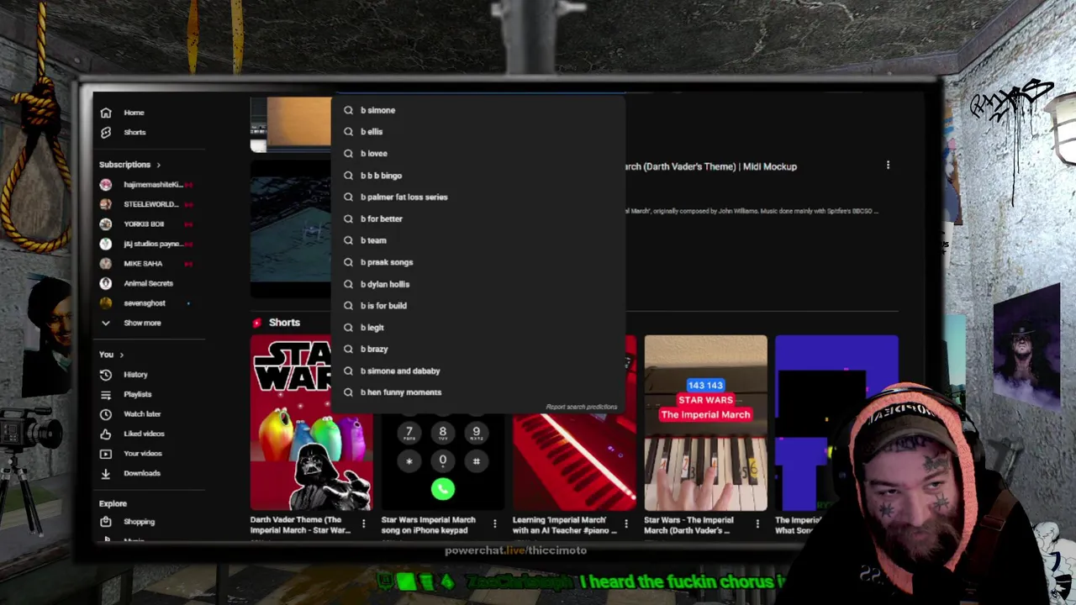
Task: Open 'Learning Imperial March with an AI Teacher' title
Action: tap(565, 525)
